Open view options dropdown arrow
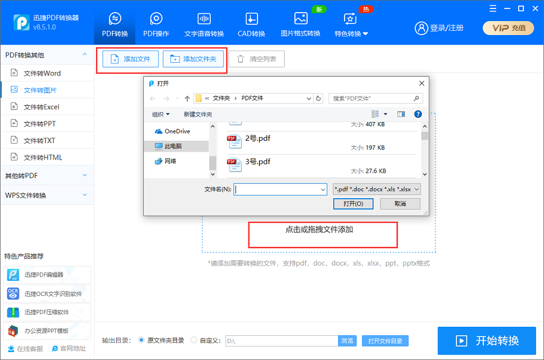 click(386, 114)
